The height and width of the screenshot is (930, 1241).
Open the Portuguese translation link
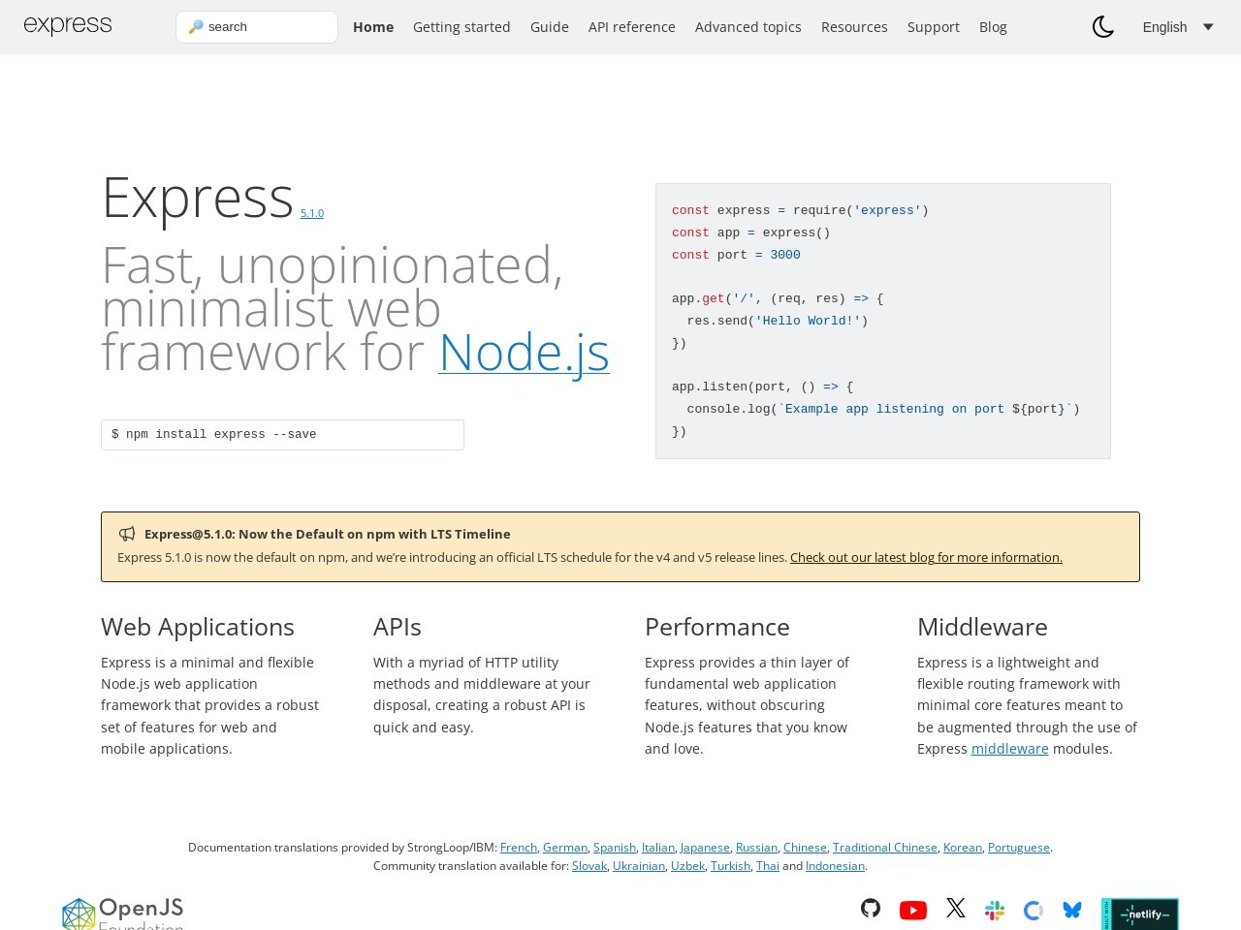(1019, 848)
